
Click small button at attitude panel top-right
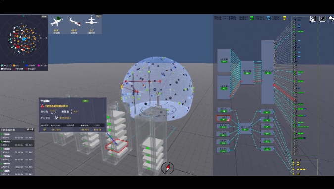click(99, 16)
